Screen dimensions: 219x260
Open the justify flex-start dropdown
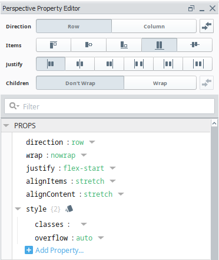coord(112,168)
